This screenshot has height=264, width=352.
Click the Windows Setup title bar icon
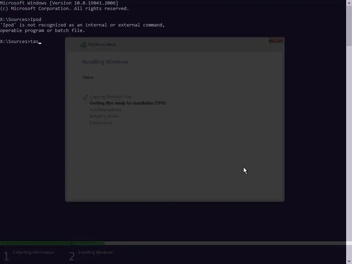[83, 44]
